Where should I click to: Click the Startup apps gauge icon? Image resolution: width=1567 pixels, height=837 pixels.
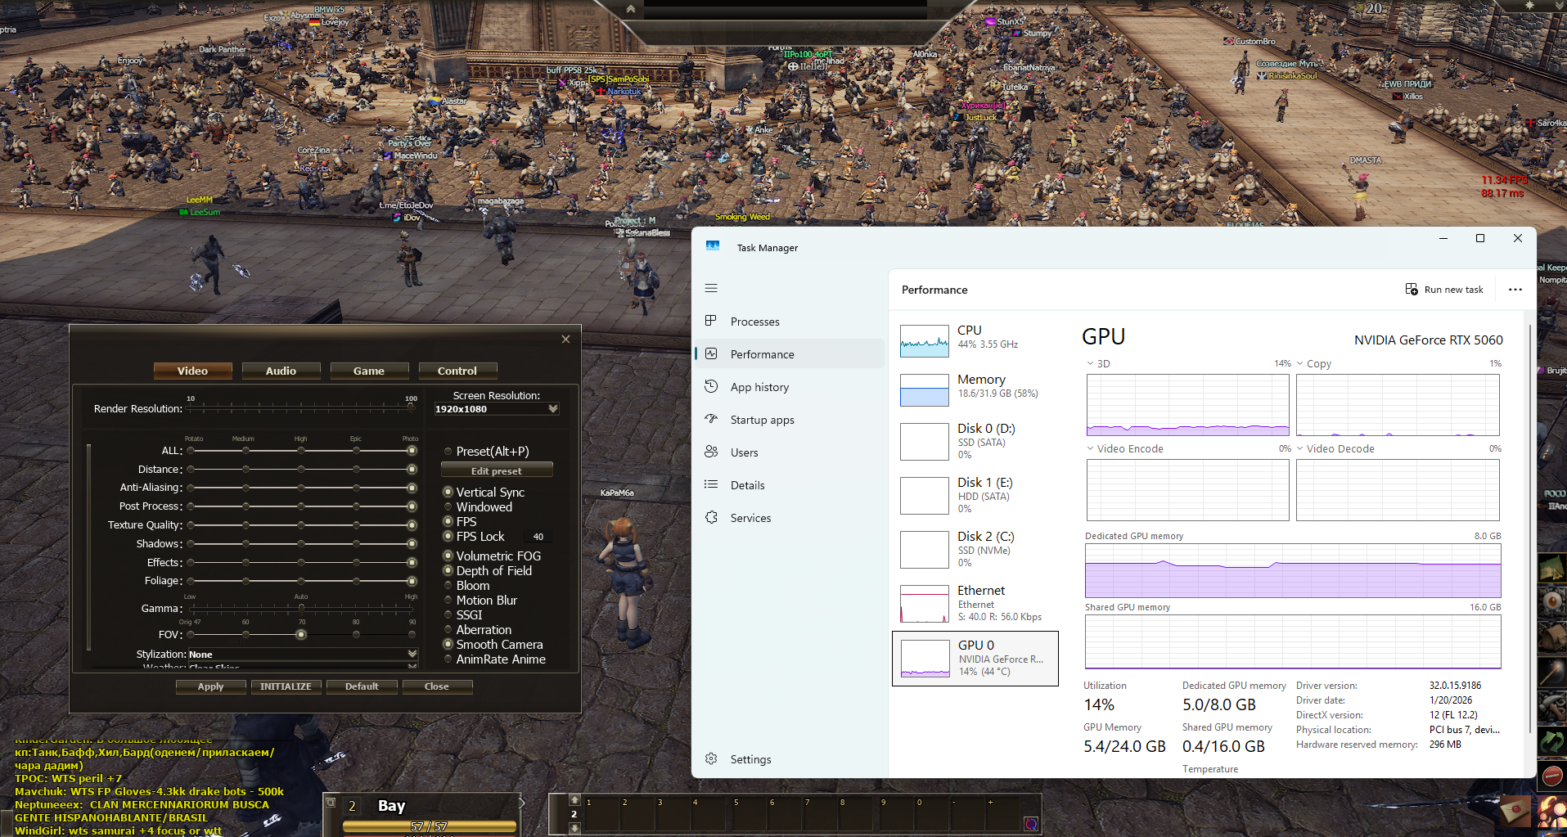pyautogui.click(x=711, y=419)
